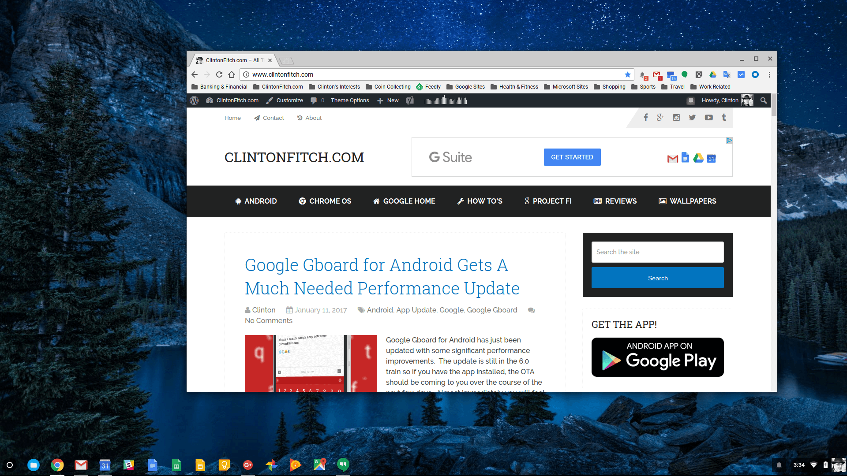The image size is (847, 476).
Task: Visit the site's YouTube channel icon
Action: [708, 117]
